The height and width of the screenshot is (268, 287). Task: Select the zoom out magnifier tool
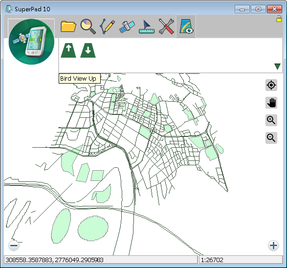[271, 138]
